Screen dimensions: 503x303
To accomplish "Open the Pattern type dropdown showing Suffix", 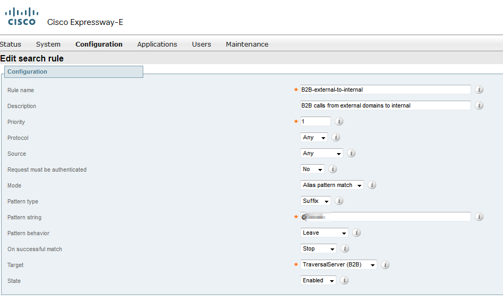I will coord(316,201).
